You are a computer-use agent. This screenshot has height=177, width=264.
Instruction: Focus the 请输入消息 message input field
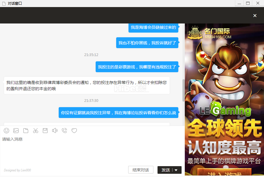(x=88, y=150)
